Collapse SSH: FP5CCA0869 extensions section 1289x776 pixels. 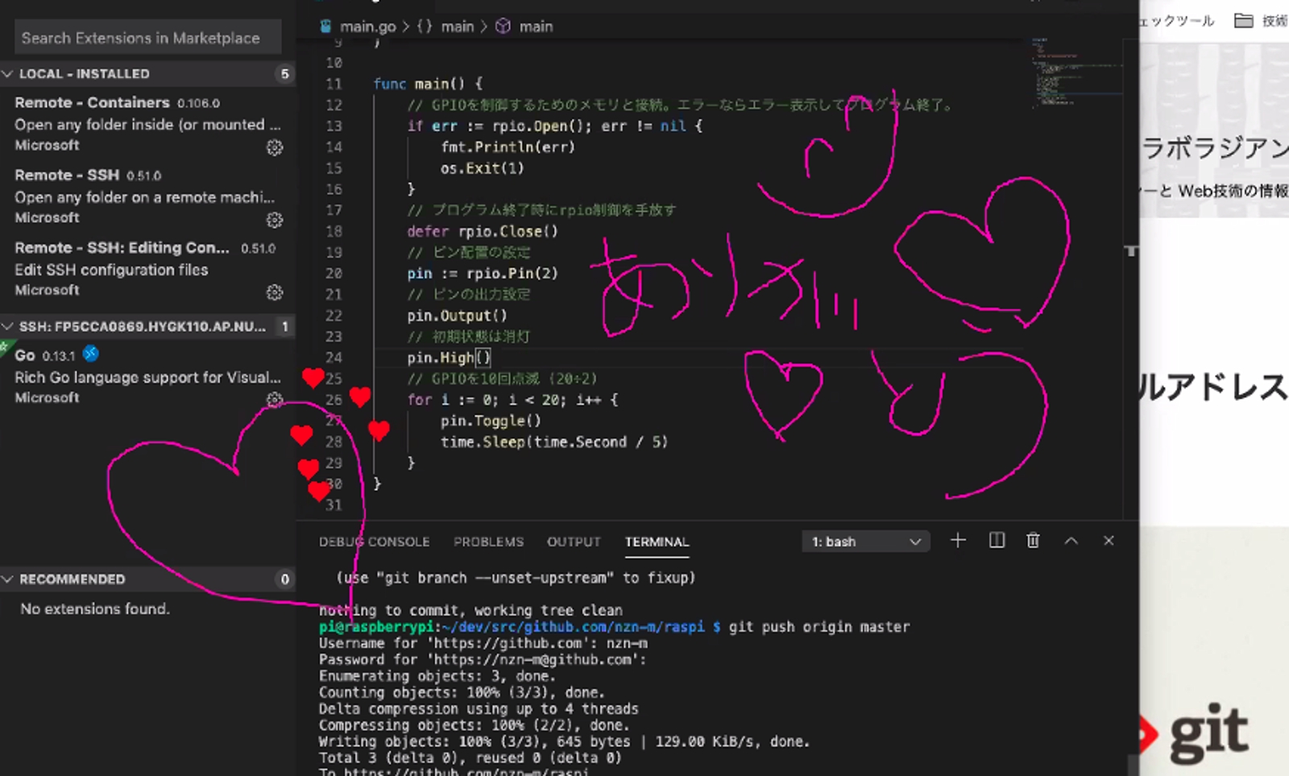pos(8,326)
